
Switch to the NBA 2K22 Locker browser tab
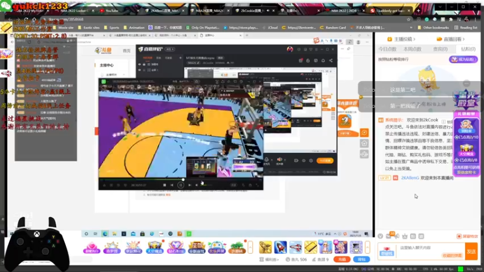click(75, 10)
